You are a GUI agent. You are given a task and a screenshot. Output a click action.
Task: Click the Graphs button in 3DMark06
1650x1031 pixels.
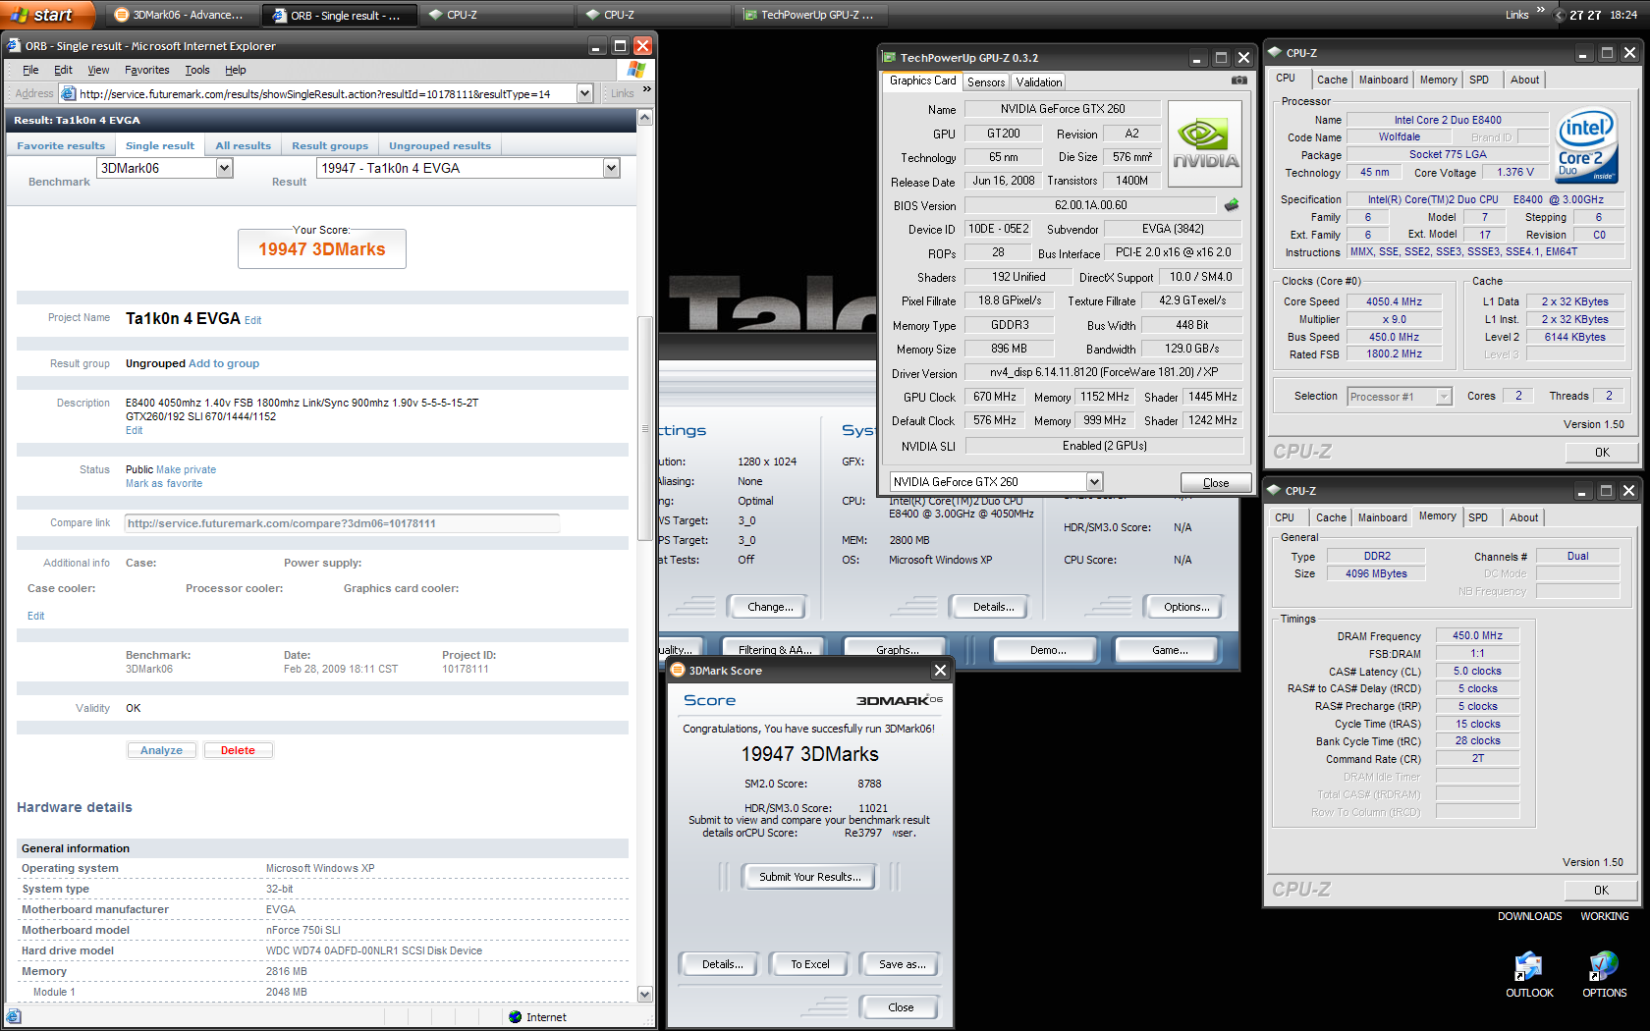coord(898,649)
